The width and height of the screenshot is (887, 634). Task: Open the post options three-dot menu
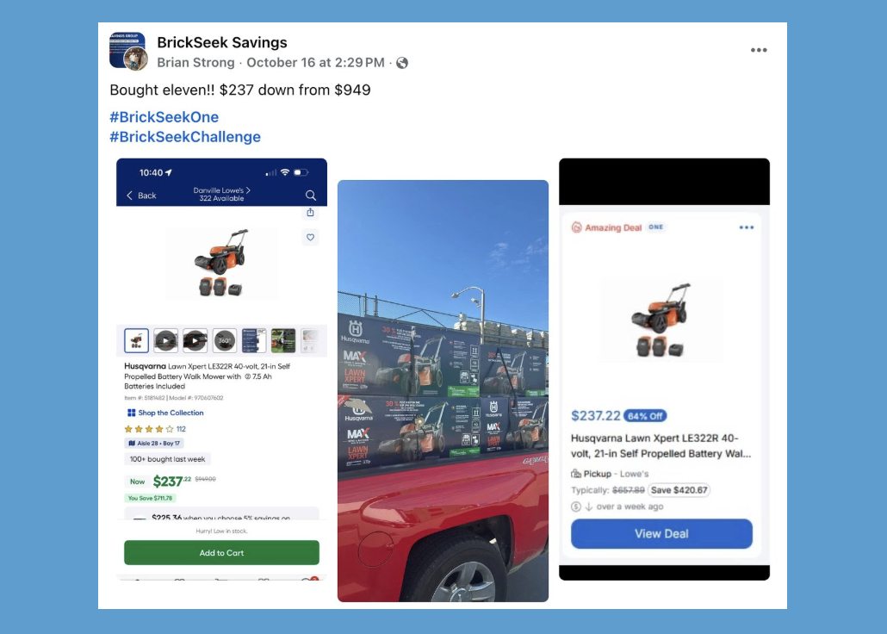coord(759,50)
